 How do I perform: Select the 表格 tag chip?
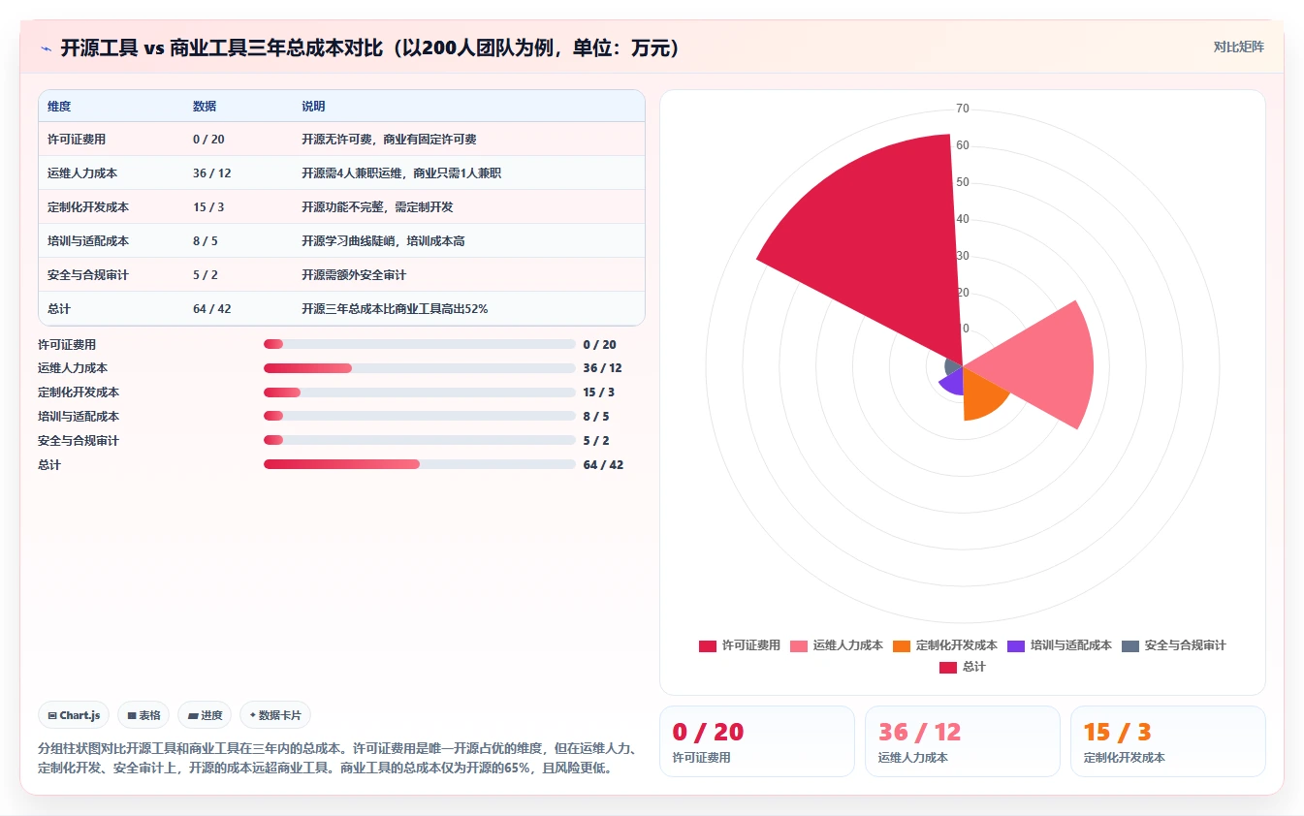[143, 715]
